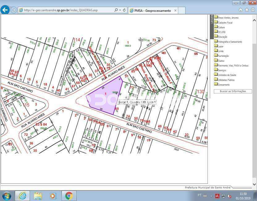This screenshot has width=257, height=201.
Task: Open Windows Media Player from taskbar
Action: point(53,196)
